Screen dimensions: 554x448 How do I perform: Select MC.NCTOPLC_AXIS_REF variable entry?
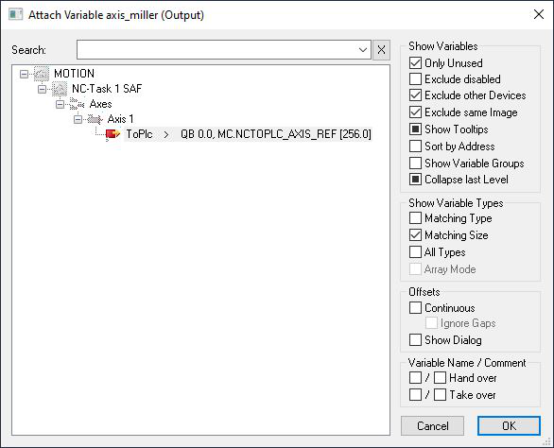(x=276, y=134)
